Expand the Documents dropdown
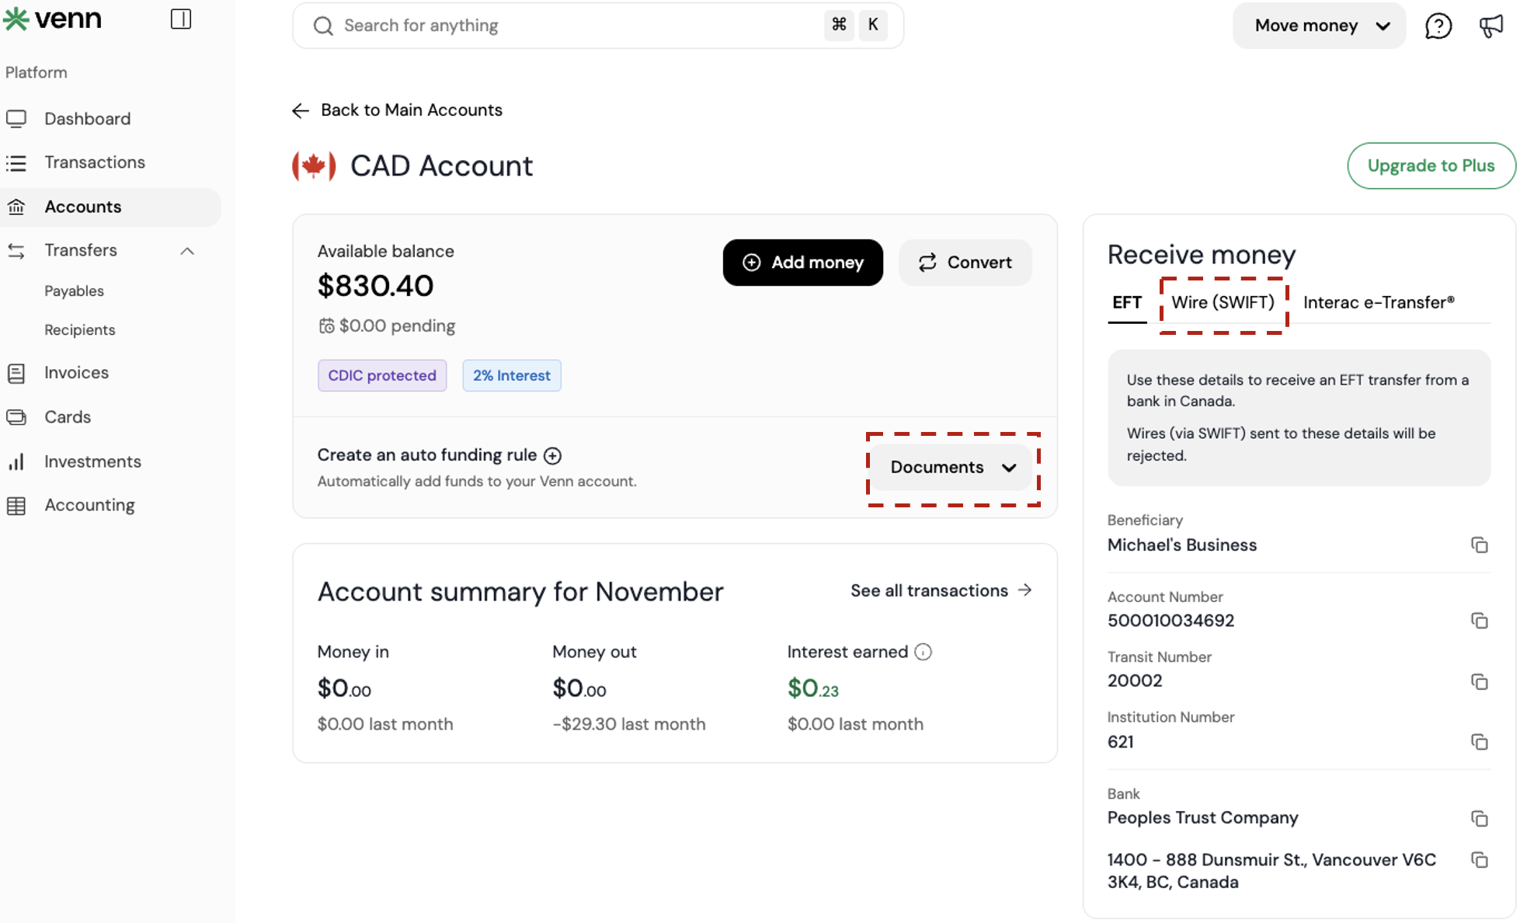The width and height of the screenshot is (1527, 923). [x=952, y=468]
